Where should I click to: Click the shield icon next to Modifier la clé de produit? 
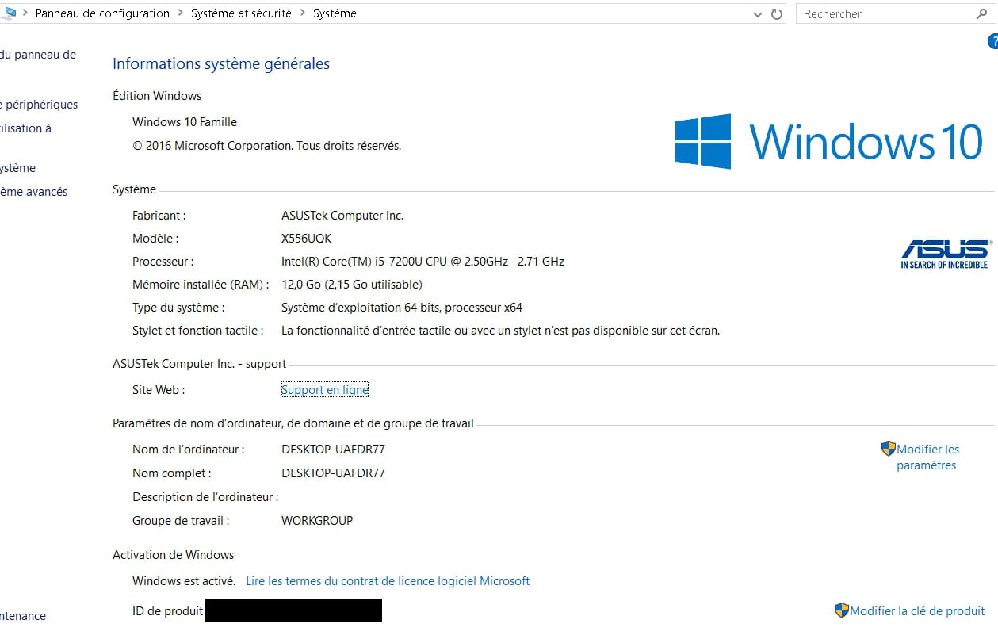(841, 610)
